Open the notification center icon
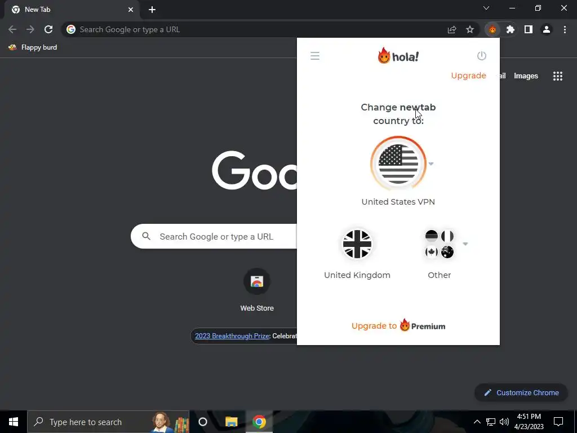 coord(558,422)
